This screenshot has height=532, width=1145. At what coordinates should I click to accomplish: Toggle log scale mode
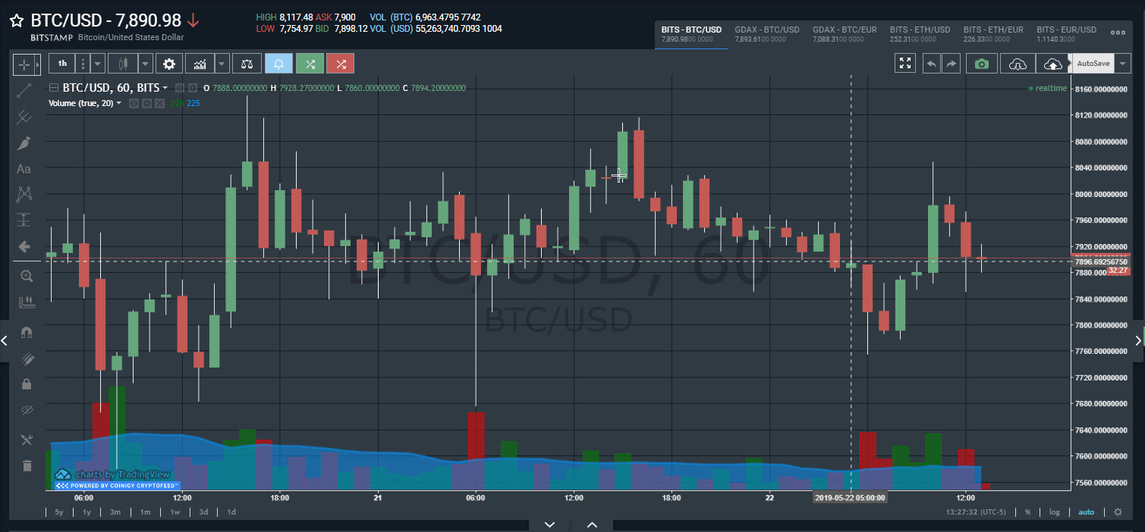[1054, 512]
